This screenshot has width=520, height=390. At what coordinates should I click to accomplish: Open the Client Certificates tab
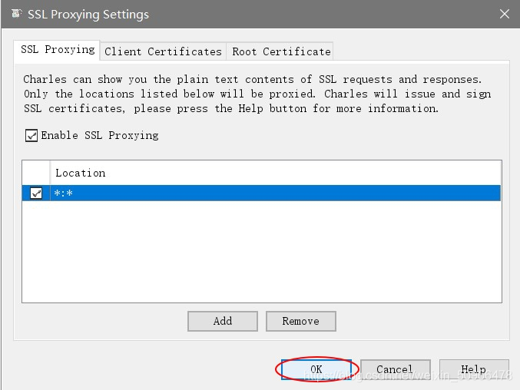click(163, 51)
